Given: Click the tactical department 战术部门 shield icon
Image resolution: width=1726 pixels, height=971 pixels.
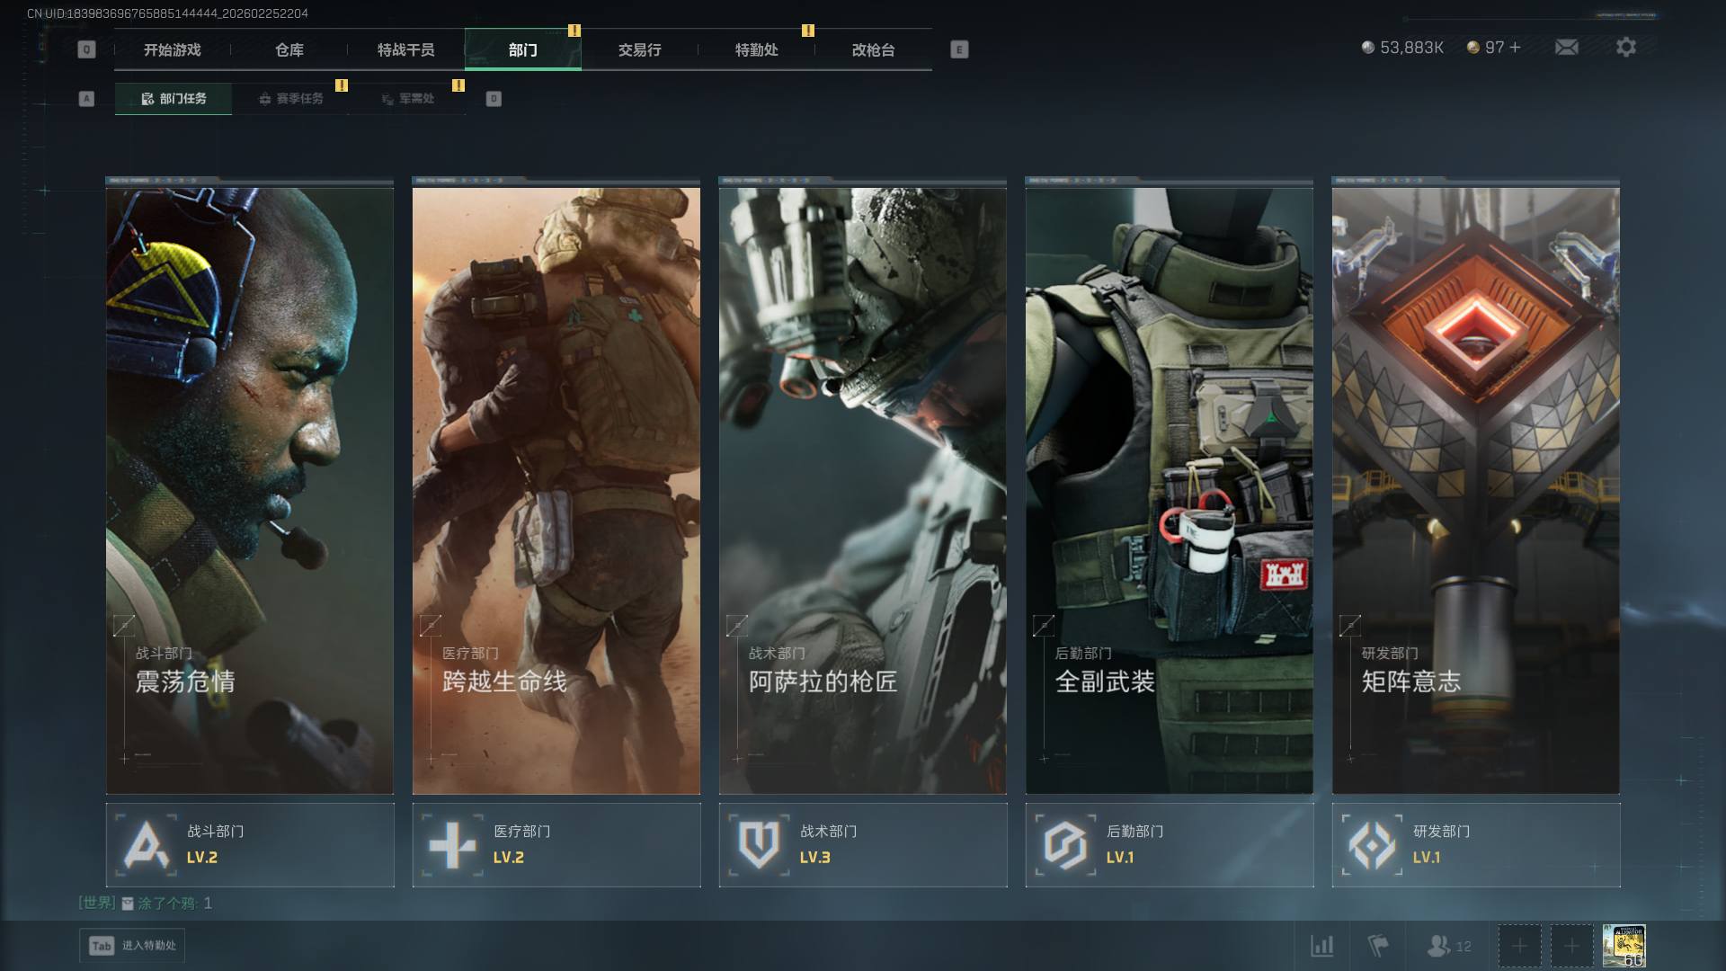Looking at the screenshot, I should [x=759, y=845].
